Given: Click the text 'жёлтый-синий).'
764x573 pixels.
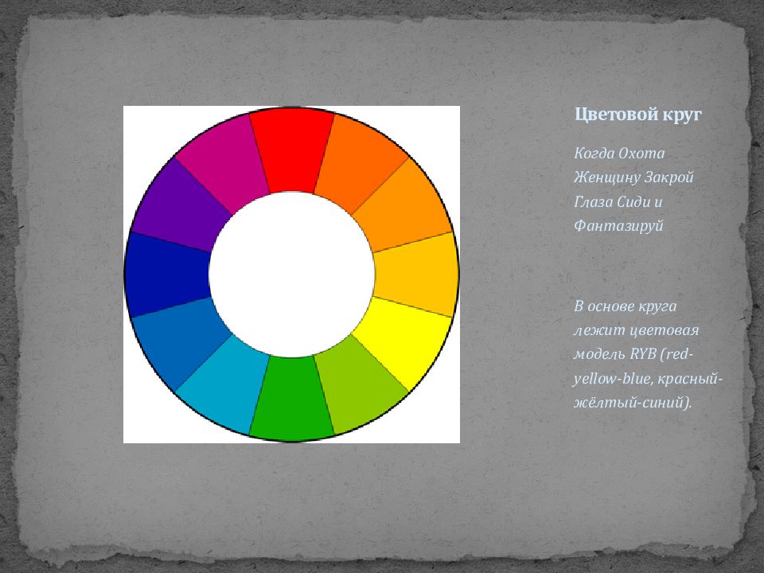Looking at the screenshot, I should (633, 403).
